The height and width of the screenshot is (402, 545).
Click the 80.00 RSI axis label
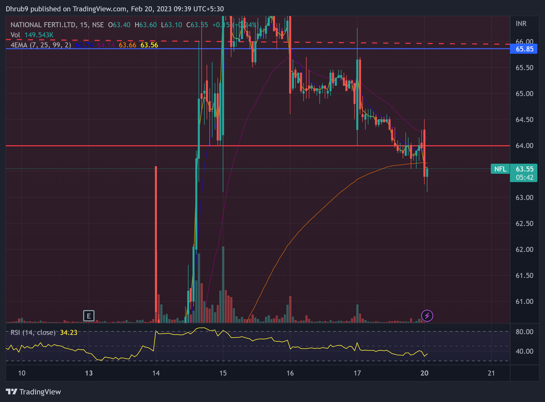tap(524, 332)
